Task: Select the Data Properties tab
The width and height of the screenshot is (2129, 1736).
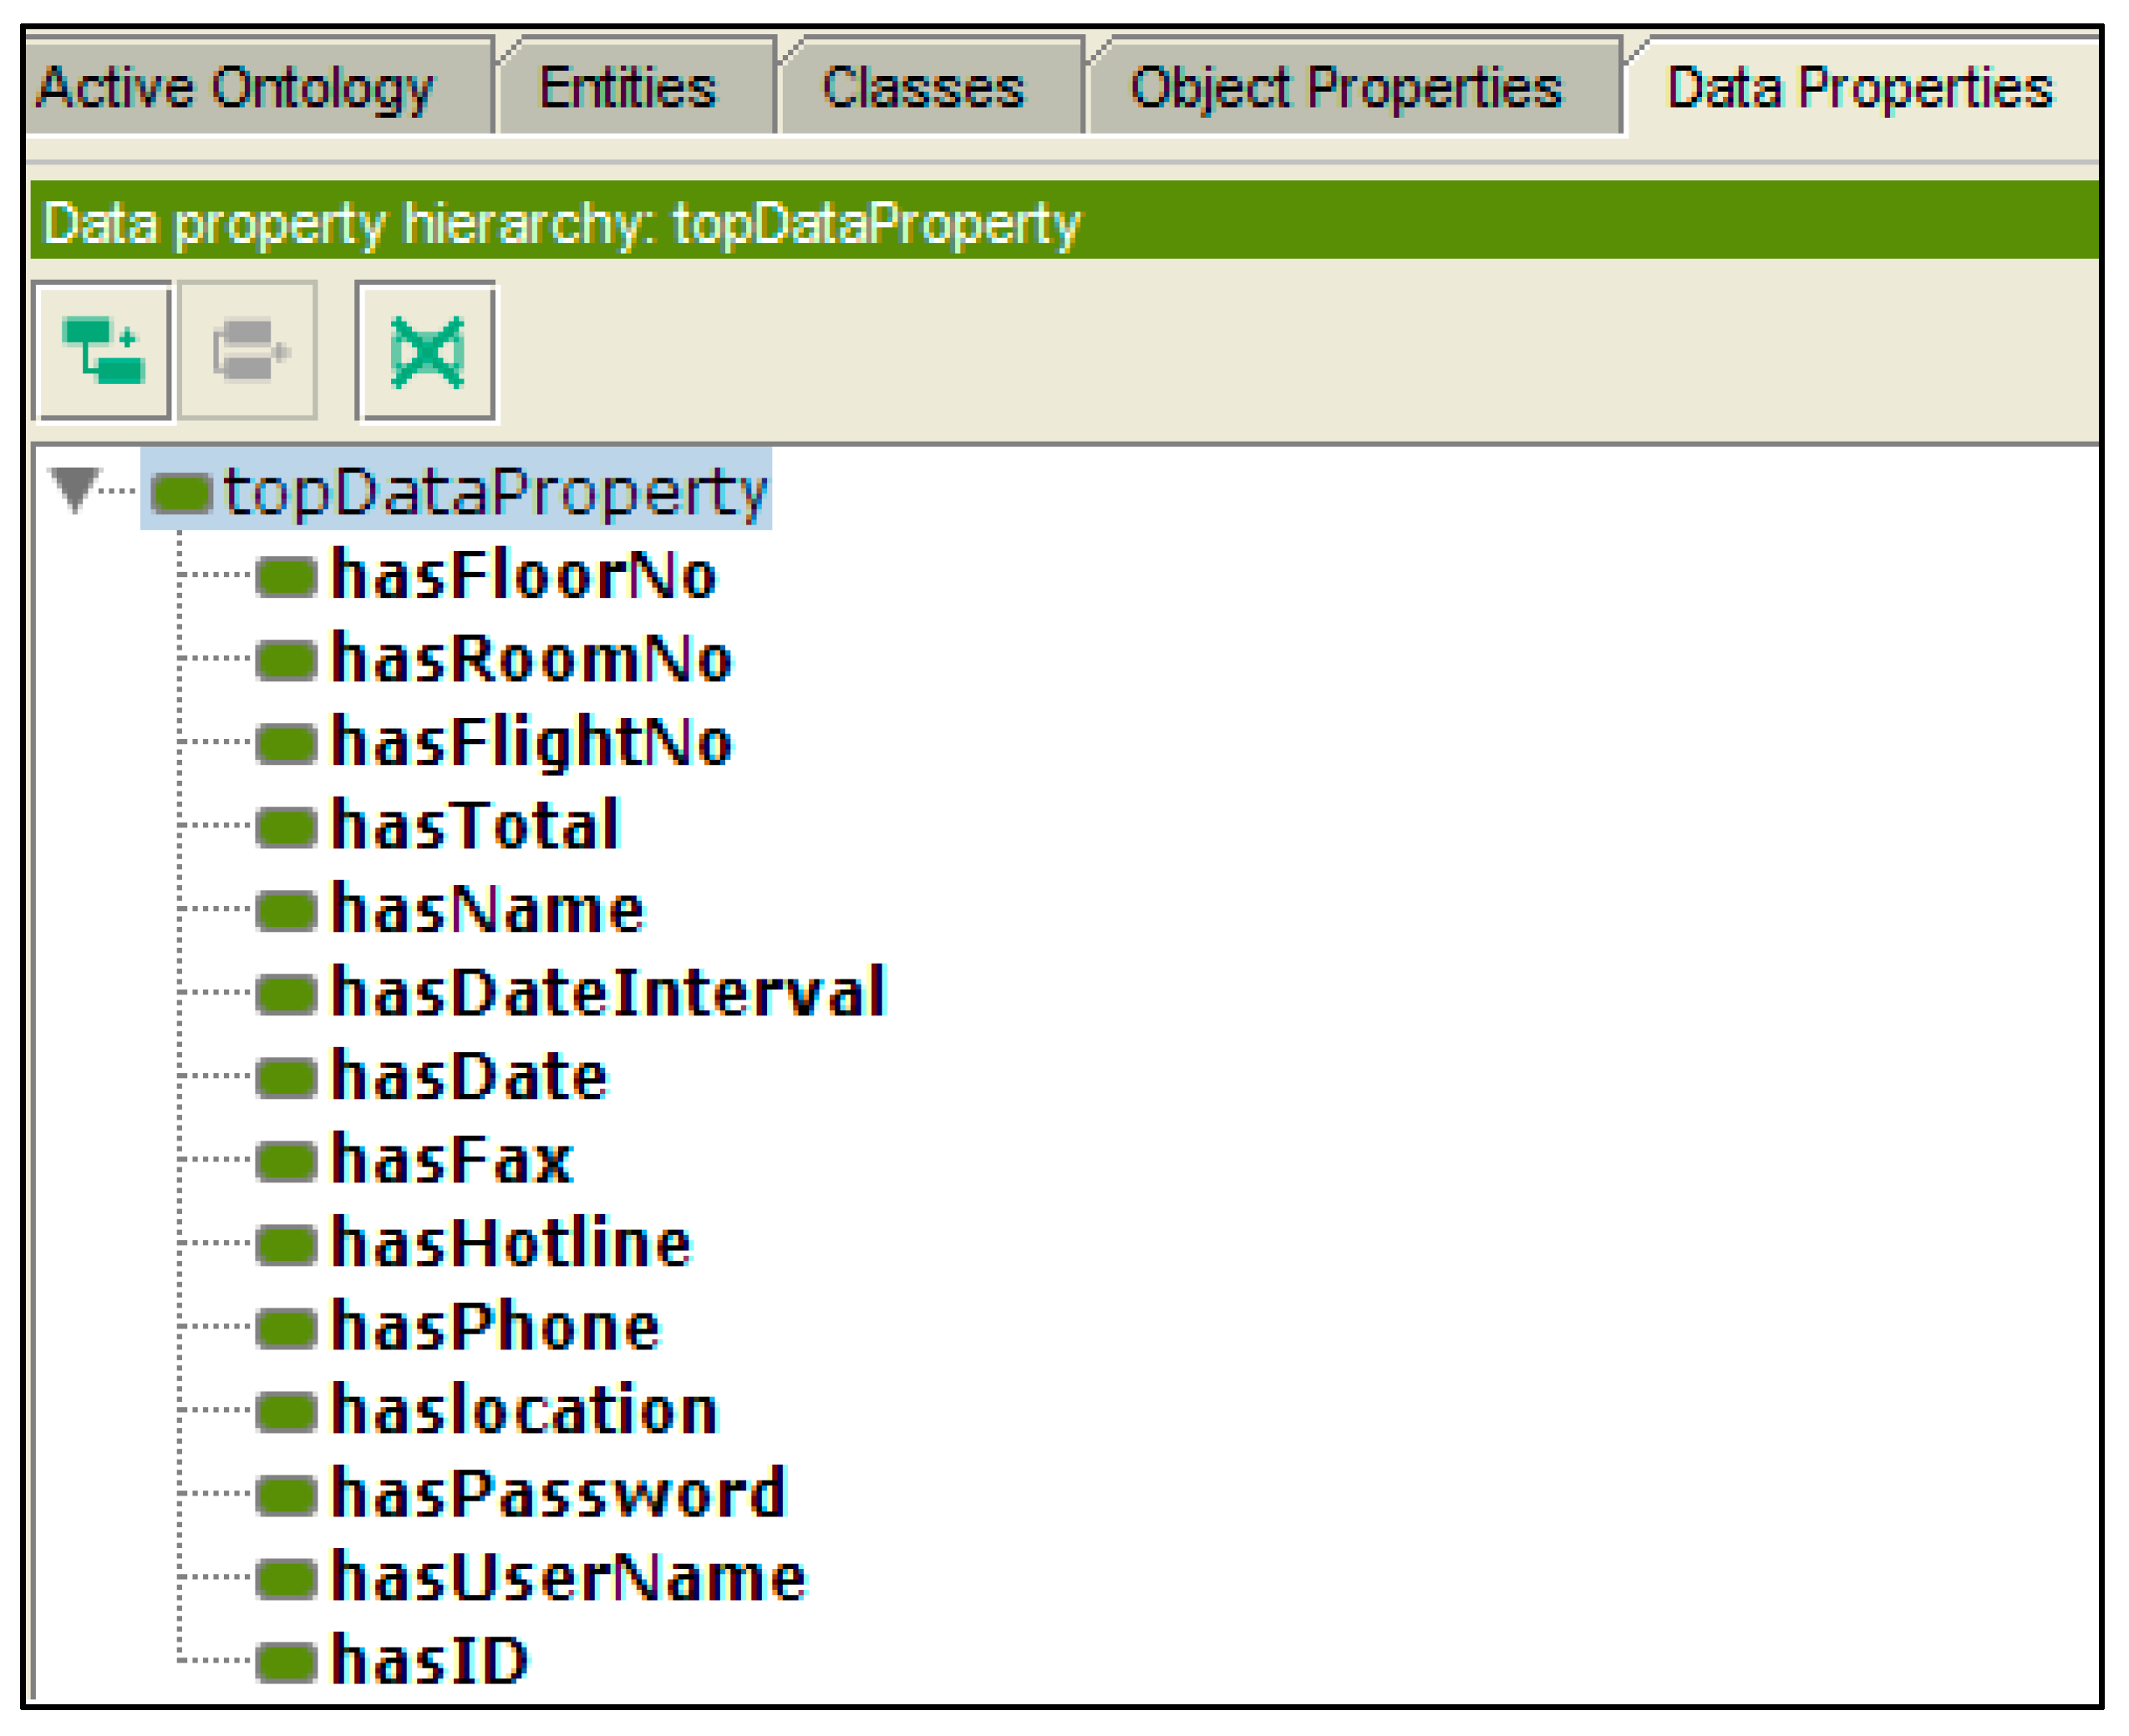Action: [1861, 88]
